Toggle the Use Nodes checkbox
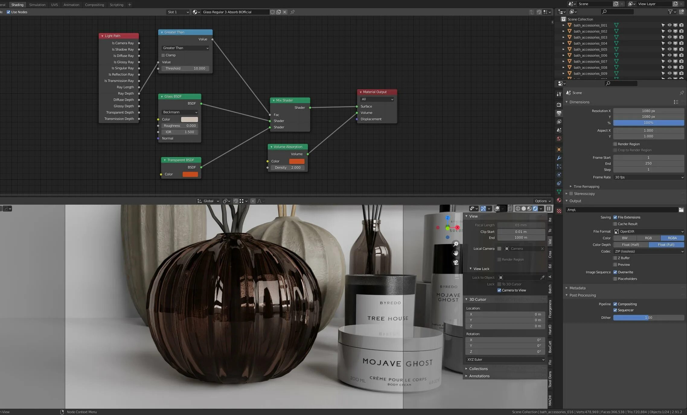Viewport: 687px width, 415px height. click(x=8, y=12)
